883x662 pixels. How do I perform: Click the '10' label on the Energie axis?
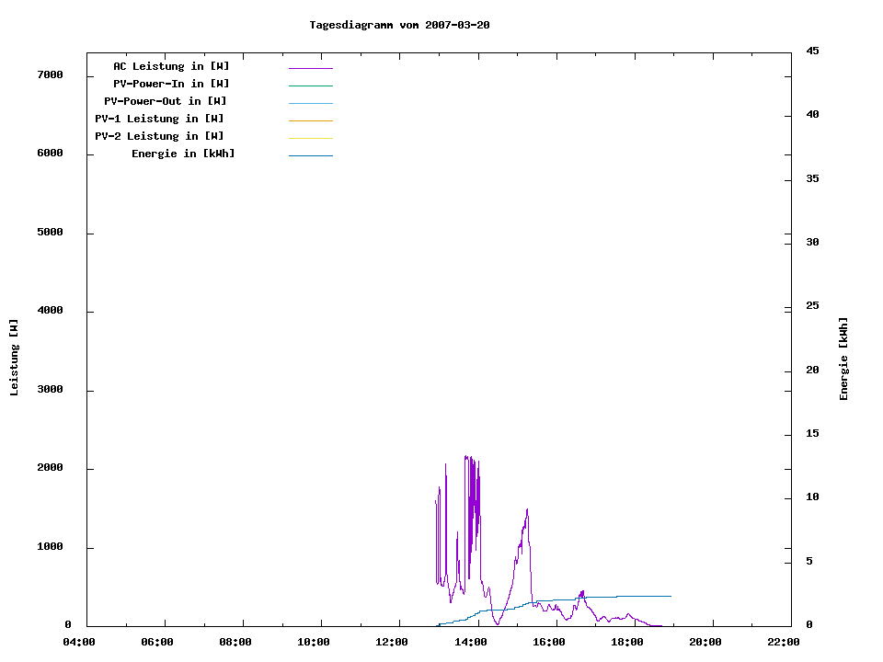812,497
